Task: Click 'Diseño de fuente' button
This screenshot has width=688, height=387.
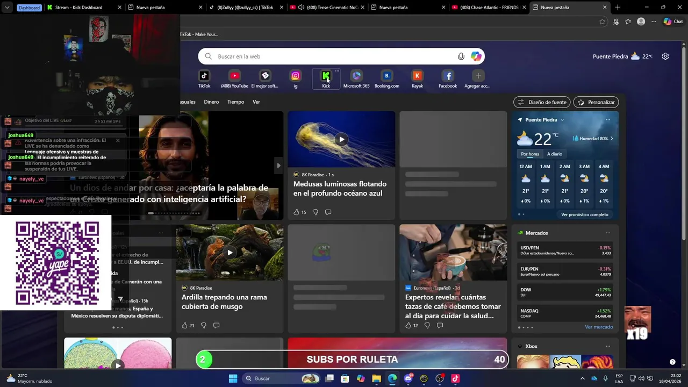Action: (542, 102)
